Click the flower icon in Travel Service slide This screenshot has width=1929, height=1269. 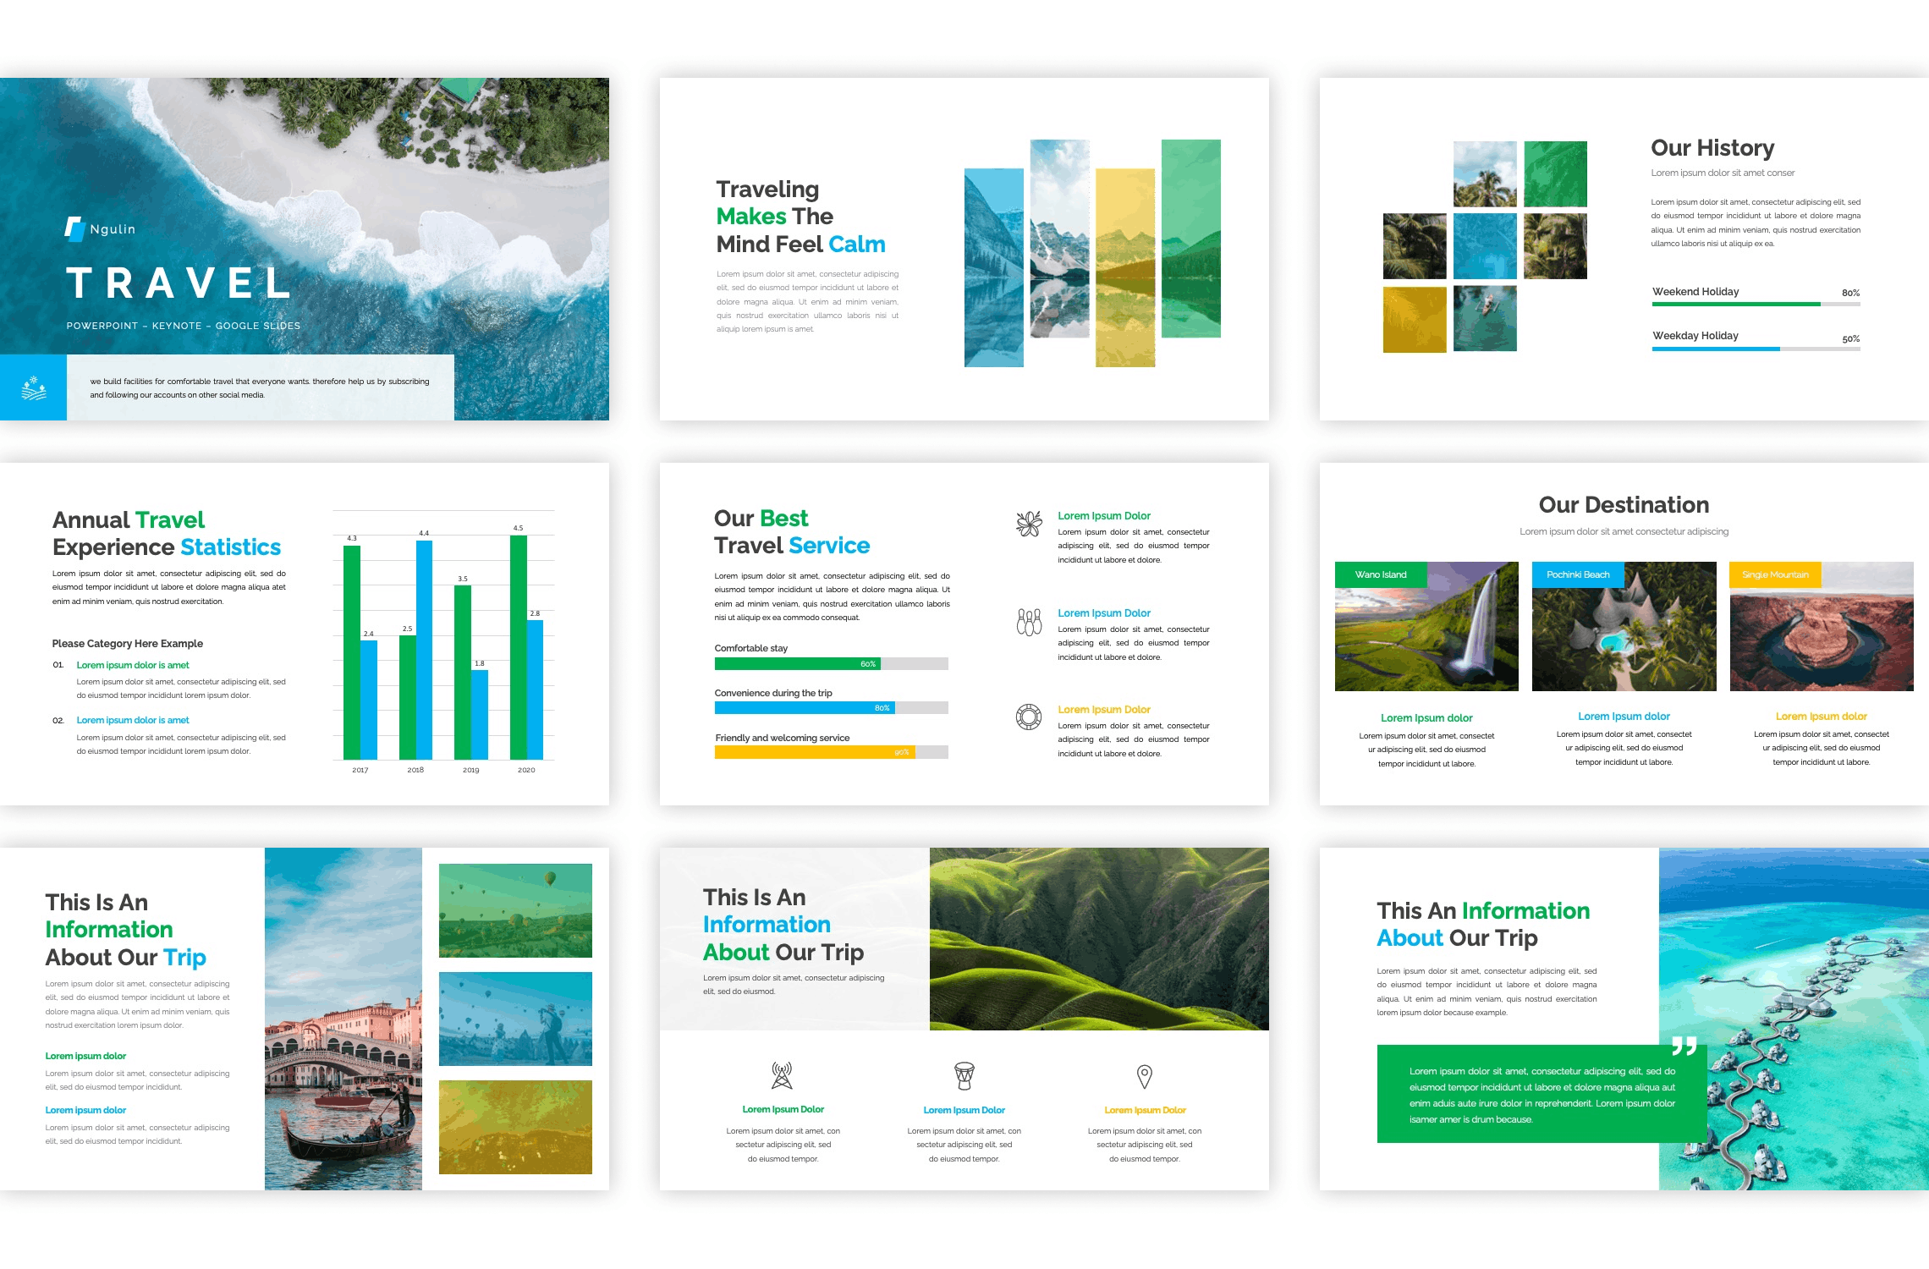point(1029,525)
